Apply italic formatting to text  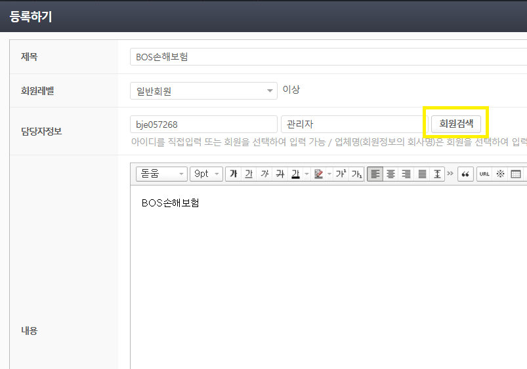point(264,174)
